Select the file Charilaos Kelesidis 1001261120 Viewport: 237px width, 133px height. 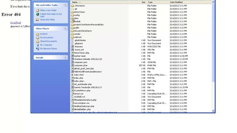(88, 59)
